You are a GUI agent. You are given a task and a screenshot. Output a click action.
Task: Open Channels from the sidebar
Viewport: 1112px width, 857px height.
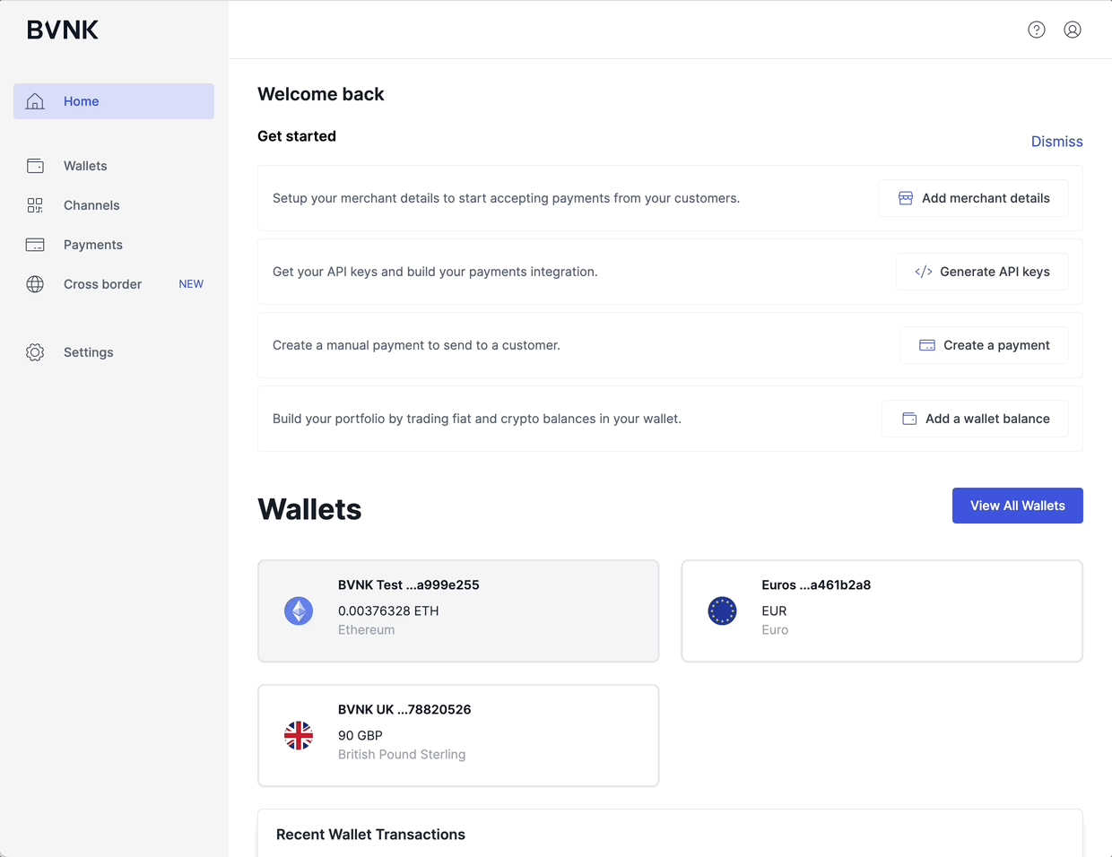114,205
